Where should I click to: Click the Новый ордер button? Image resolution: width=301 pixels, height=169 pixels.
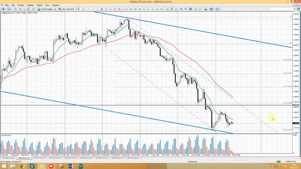click(x=45, y=9)
